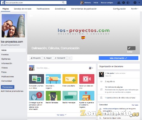Click the cover video camera icon

coord(31,16)
